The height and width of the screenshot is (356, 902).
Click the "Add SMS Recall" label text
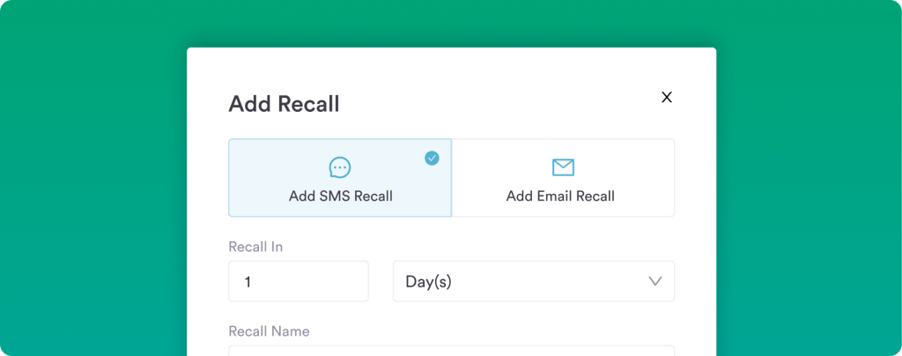click(340, 197)
